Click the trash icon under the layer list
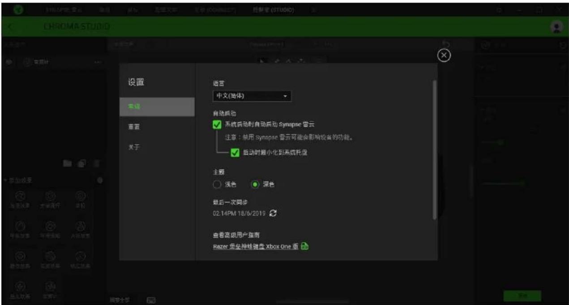 [97, 164]
